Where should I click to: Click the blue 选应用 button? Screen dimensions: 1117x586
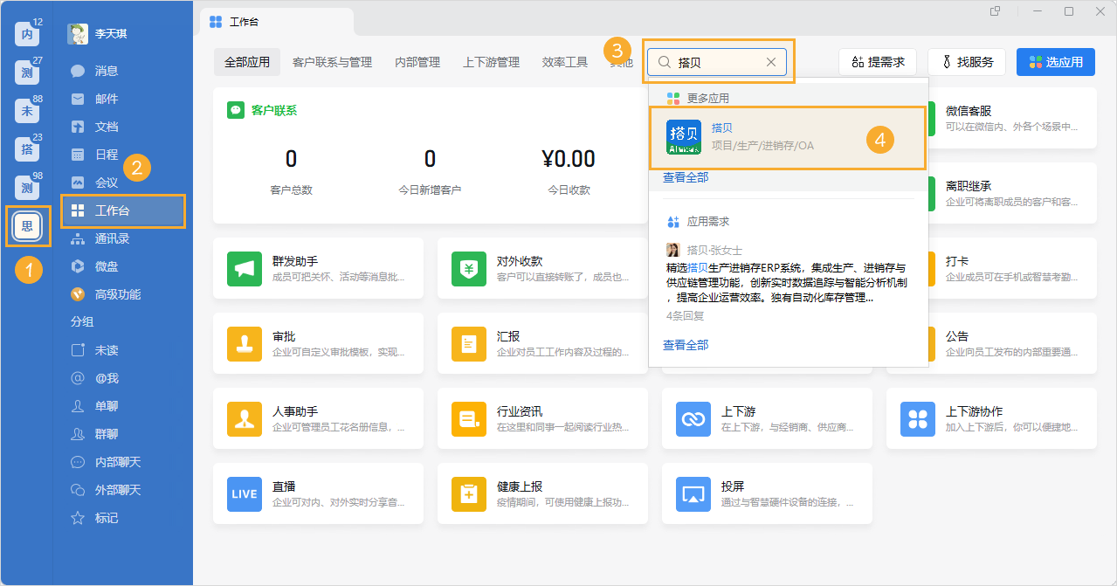[1055, 61]
